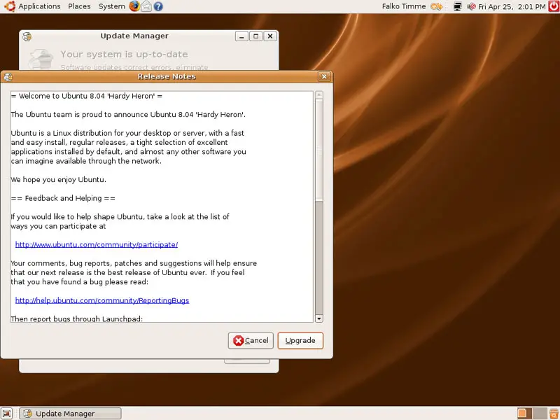Click the update notification icon beside Falko Timme
Viewport: 560px width, 420px height.
[x=436, y=6]
